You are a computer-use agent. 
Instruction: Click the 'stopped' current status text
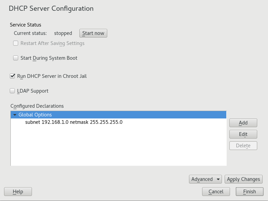coord(63,33)
